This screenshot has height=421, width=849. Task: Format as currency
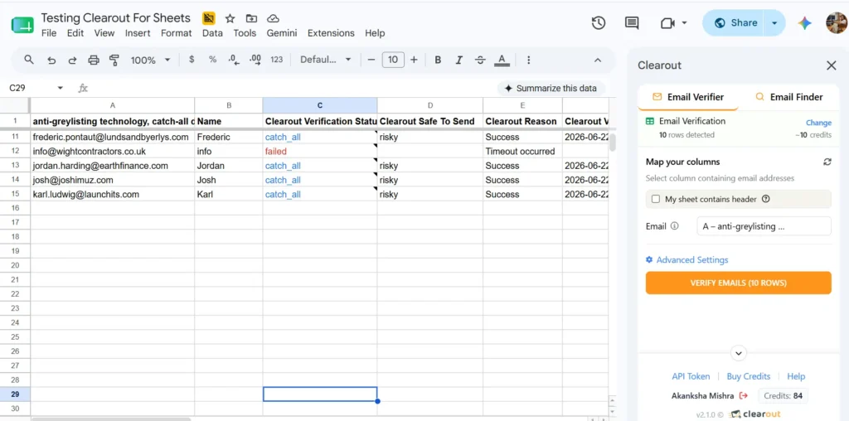(x=192, y=60)
